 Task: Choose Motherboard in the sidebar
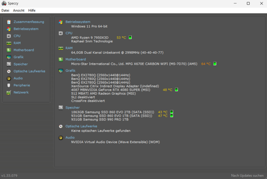pyautogui.click(x=24, y=50)
